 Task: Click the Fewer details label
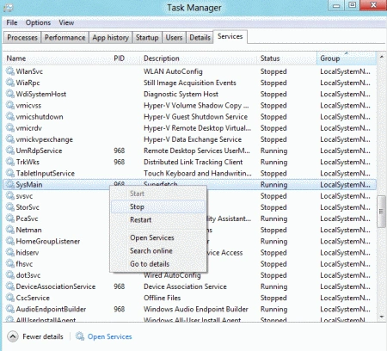tap(43, 336)
